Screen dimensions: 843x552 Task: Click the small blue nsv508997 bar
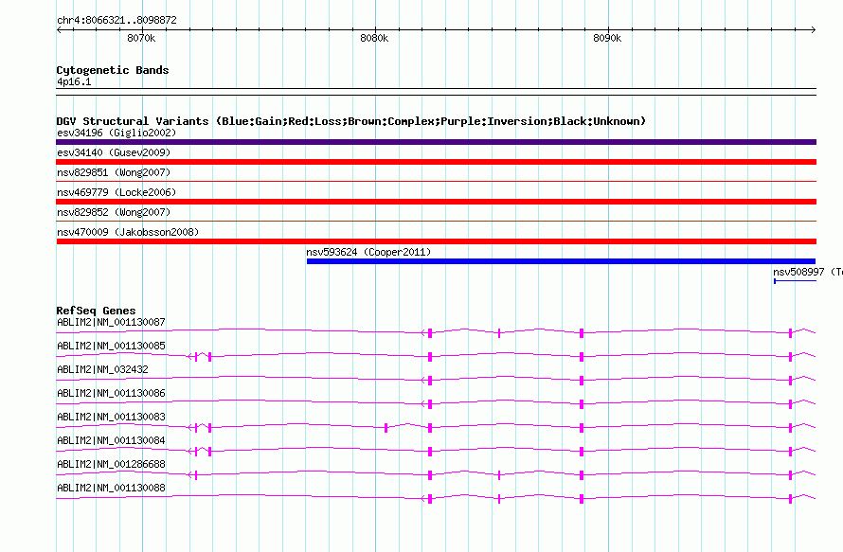tap(795, 281)
